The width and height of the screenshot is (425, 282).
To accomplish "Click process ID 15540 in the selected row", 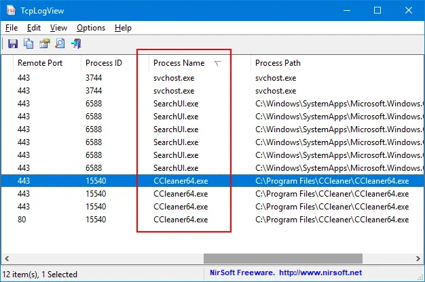I will [96, 181].
